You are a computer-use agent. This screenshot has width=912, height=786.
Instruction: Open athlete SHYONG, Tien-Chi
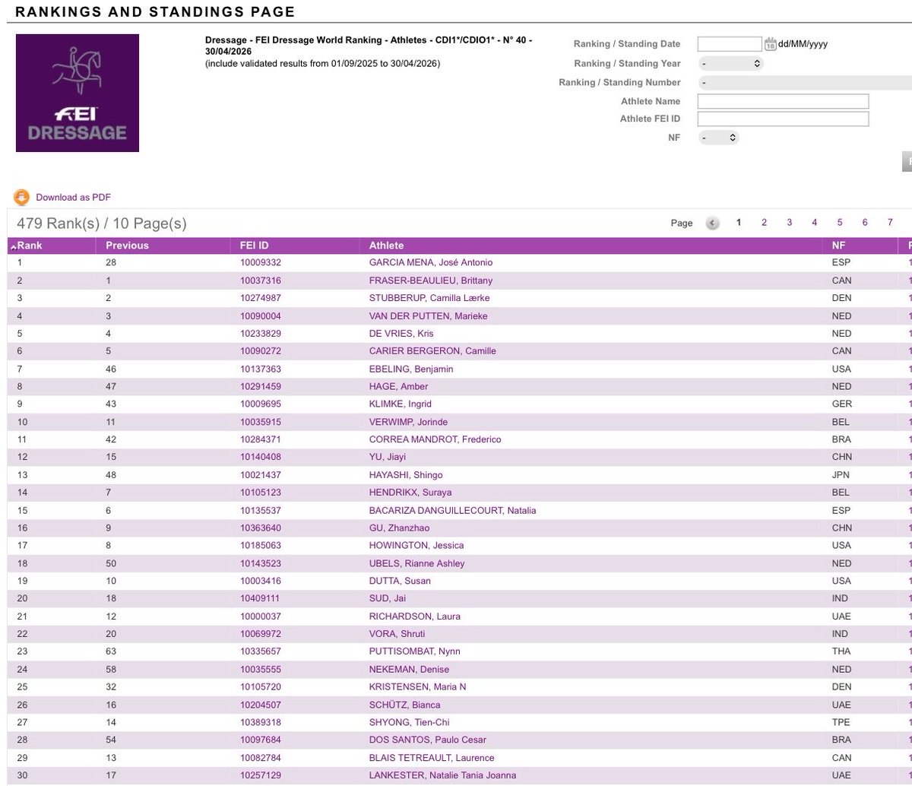[408, 722]
